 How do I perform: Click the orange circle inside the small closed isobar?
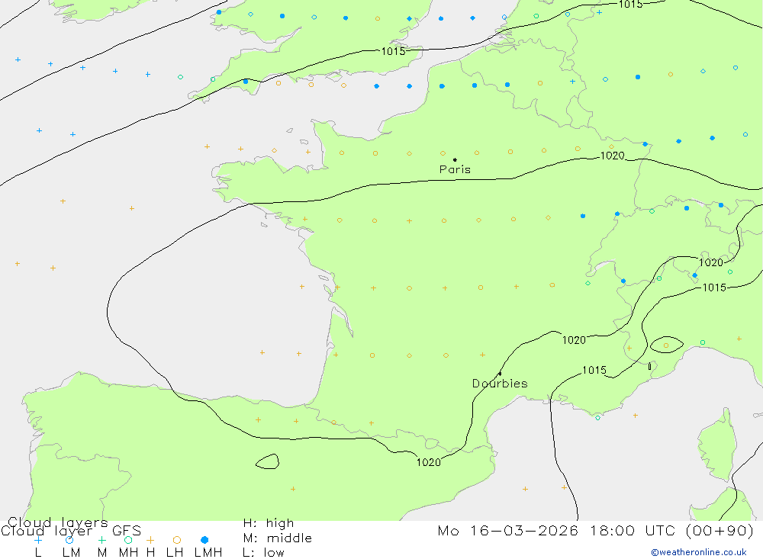coord(666,345)
